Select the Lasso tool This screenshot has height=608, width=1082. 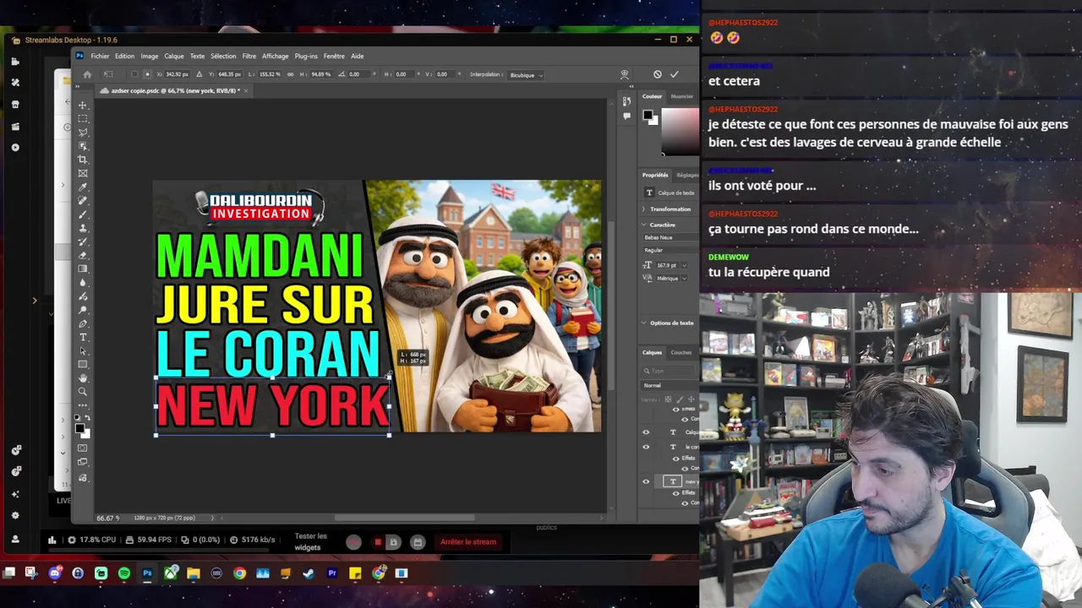click(x=83, y=133)
